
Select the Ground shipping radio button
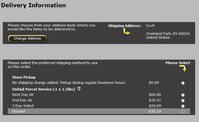point(183,111)
